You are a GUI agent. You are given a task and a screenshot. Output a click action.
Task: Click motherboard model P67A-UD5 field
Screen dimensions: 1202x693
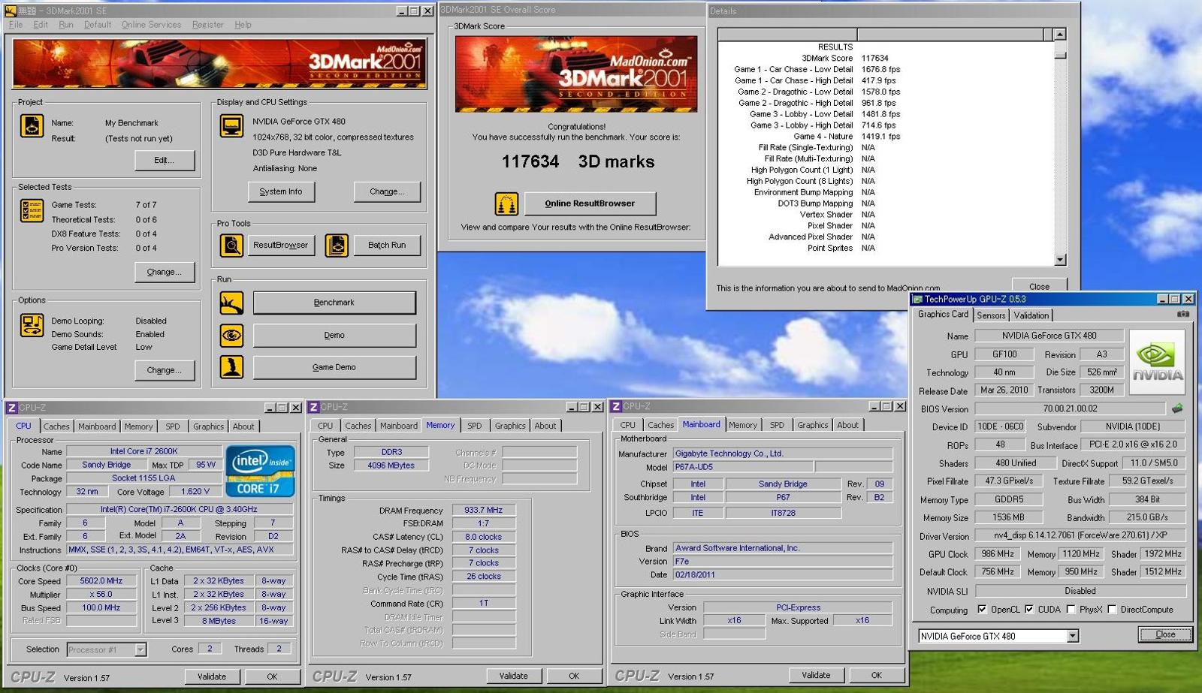tap(743, 467)
